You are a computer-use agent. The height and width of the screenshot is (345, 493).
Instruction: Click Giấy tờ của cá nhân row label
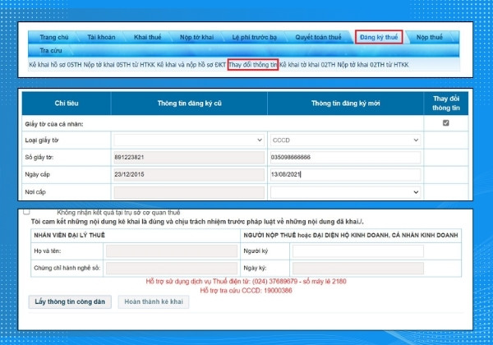click(54, 124)
